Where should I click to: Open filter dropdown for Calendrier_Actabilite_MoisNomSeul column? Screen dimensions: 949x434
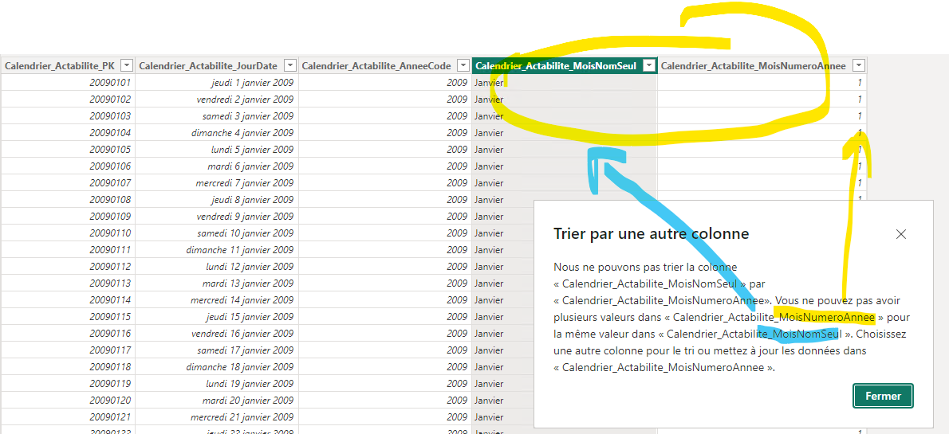(x=650, y=65)
